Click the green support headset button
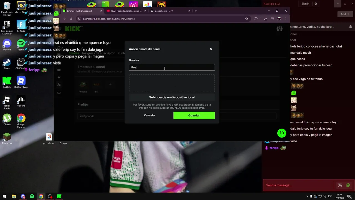This screenshot has height=200, width=355. pos(282,133)
